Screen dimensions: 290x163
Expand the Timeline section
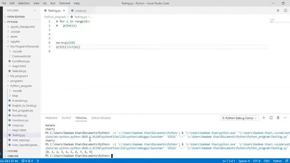(x=13, y=156)
